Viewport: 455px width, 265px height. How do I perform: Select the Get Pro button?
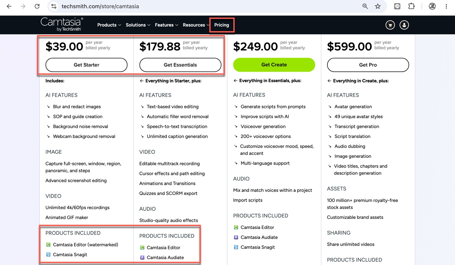368,65
